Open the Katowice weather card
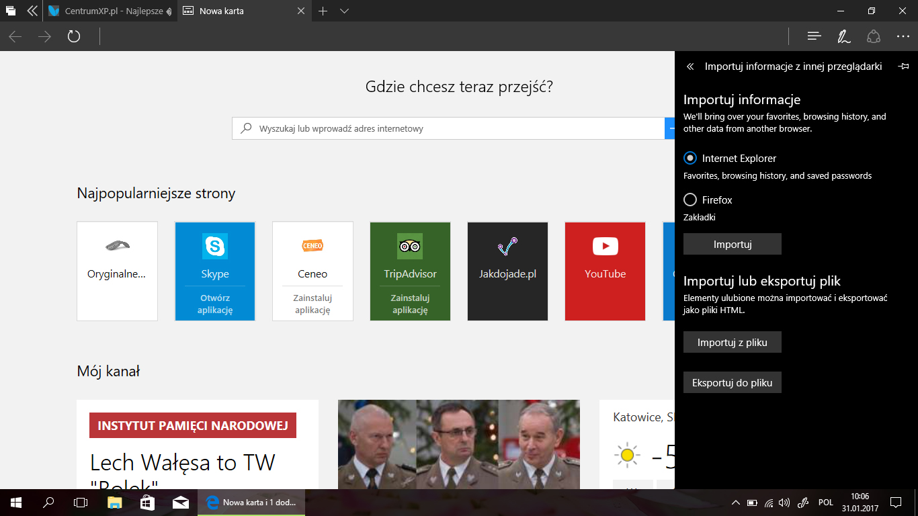Screen dimensions: 918x516 coord(637,444)
